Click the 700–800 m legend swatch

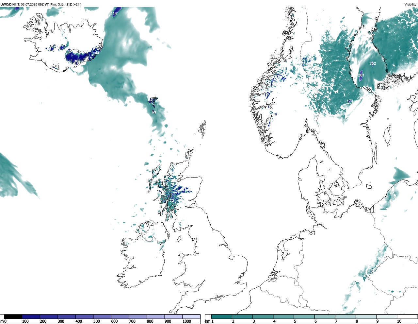point(138,316)
